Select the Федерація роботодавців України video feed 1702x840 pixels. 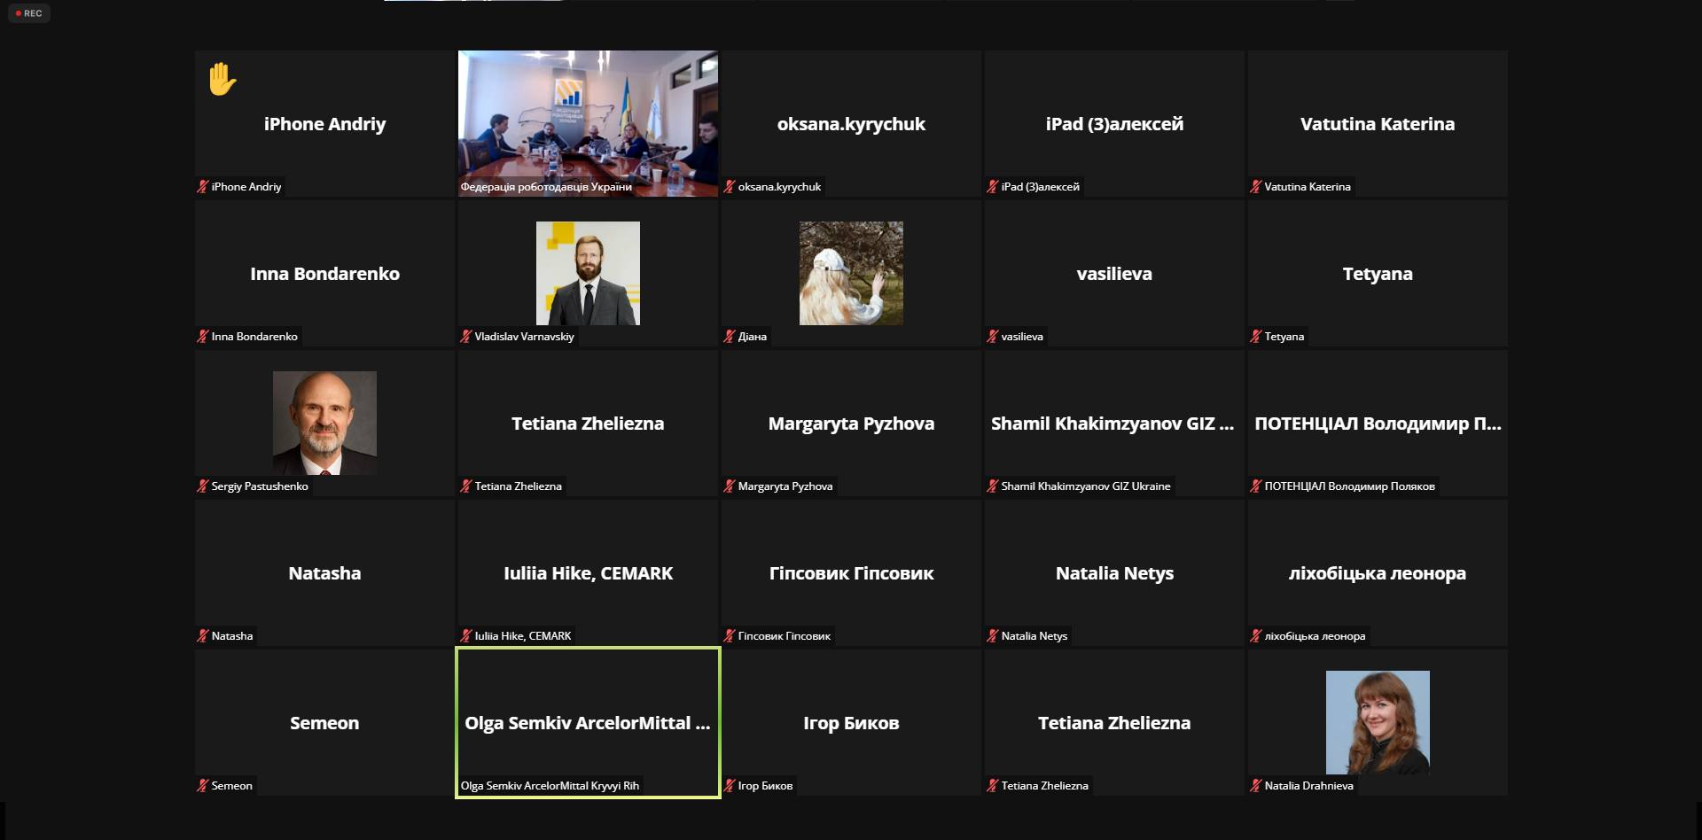click(x=588, y=123)
